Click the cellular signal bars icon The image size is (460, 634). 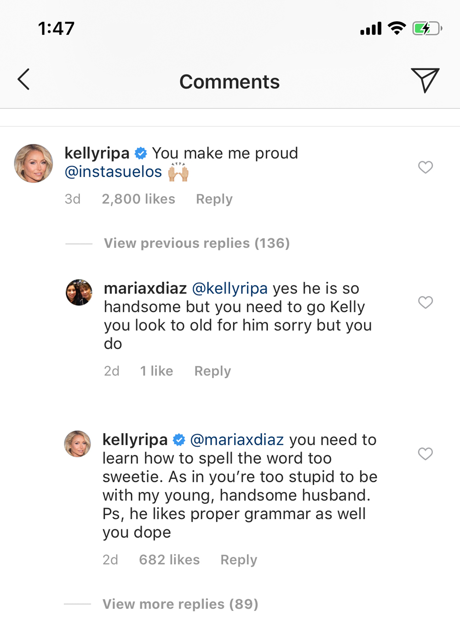(371, 28)
